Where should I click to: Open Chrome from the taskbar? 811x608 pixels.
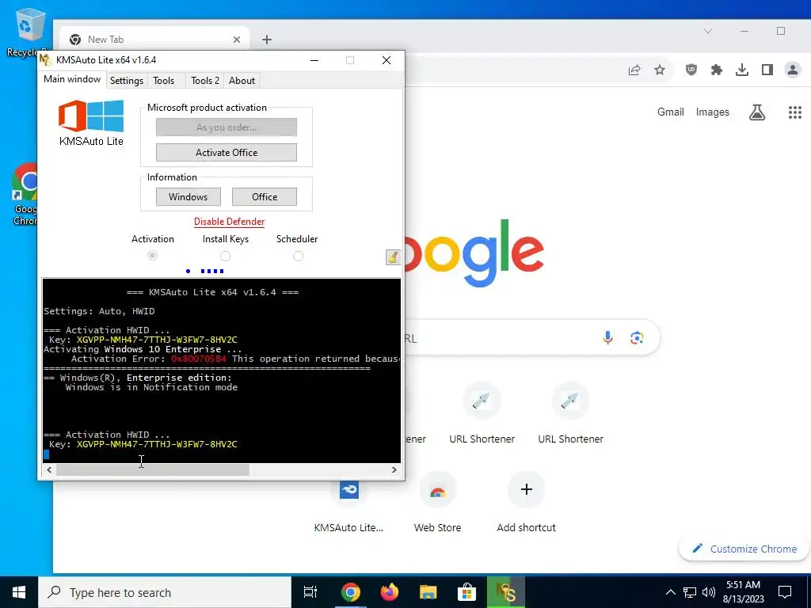[350, 592]
